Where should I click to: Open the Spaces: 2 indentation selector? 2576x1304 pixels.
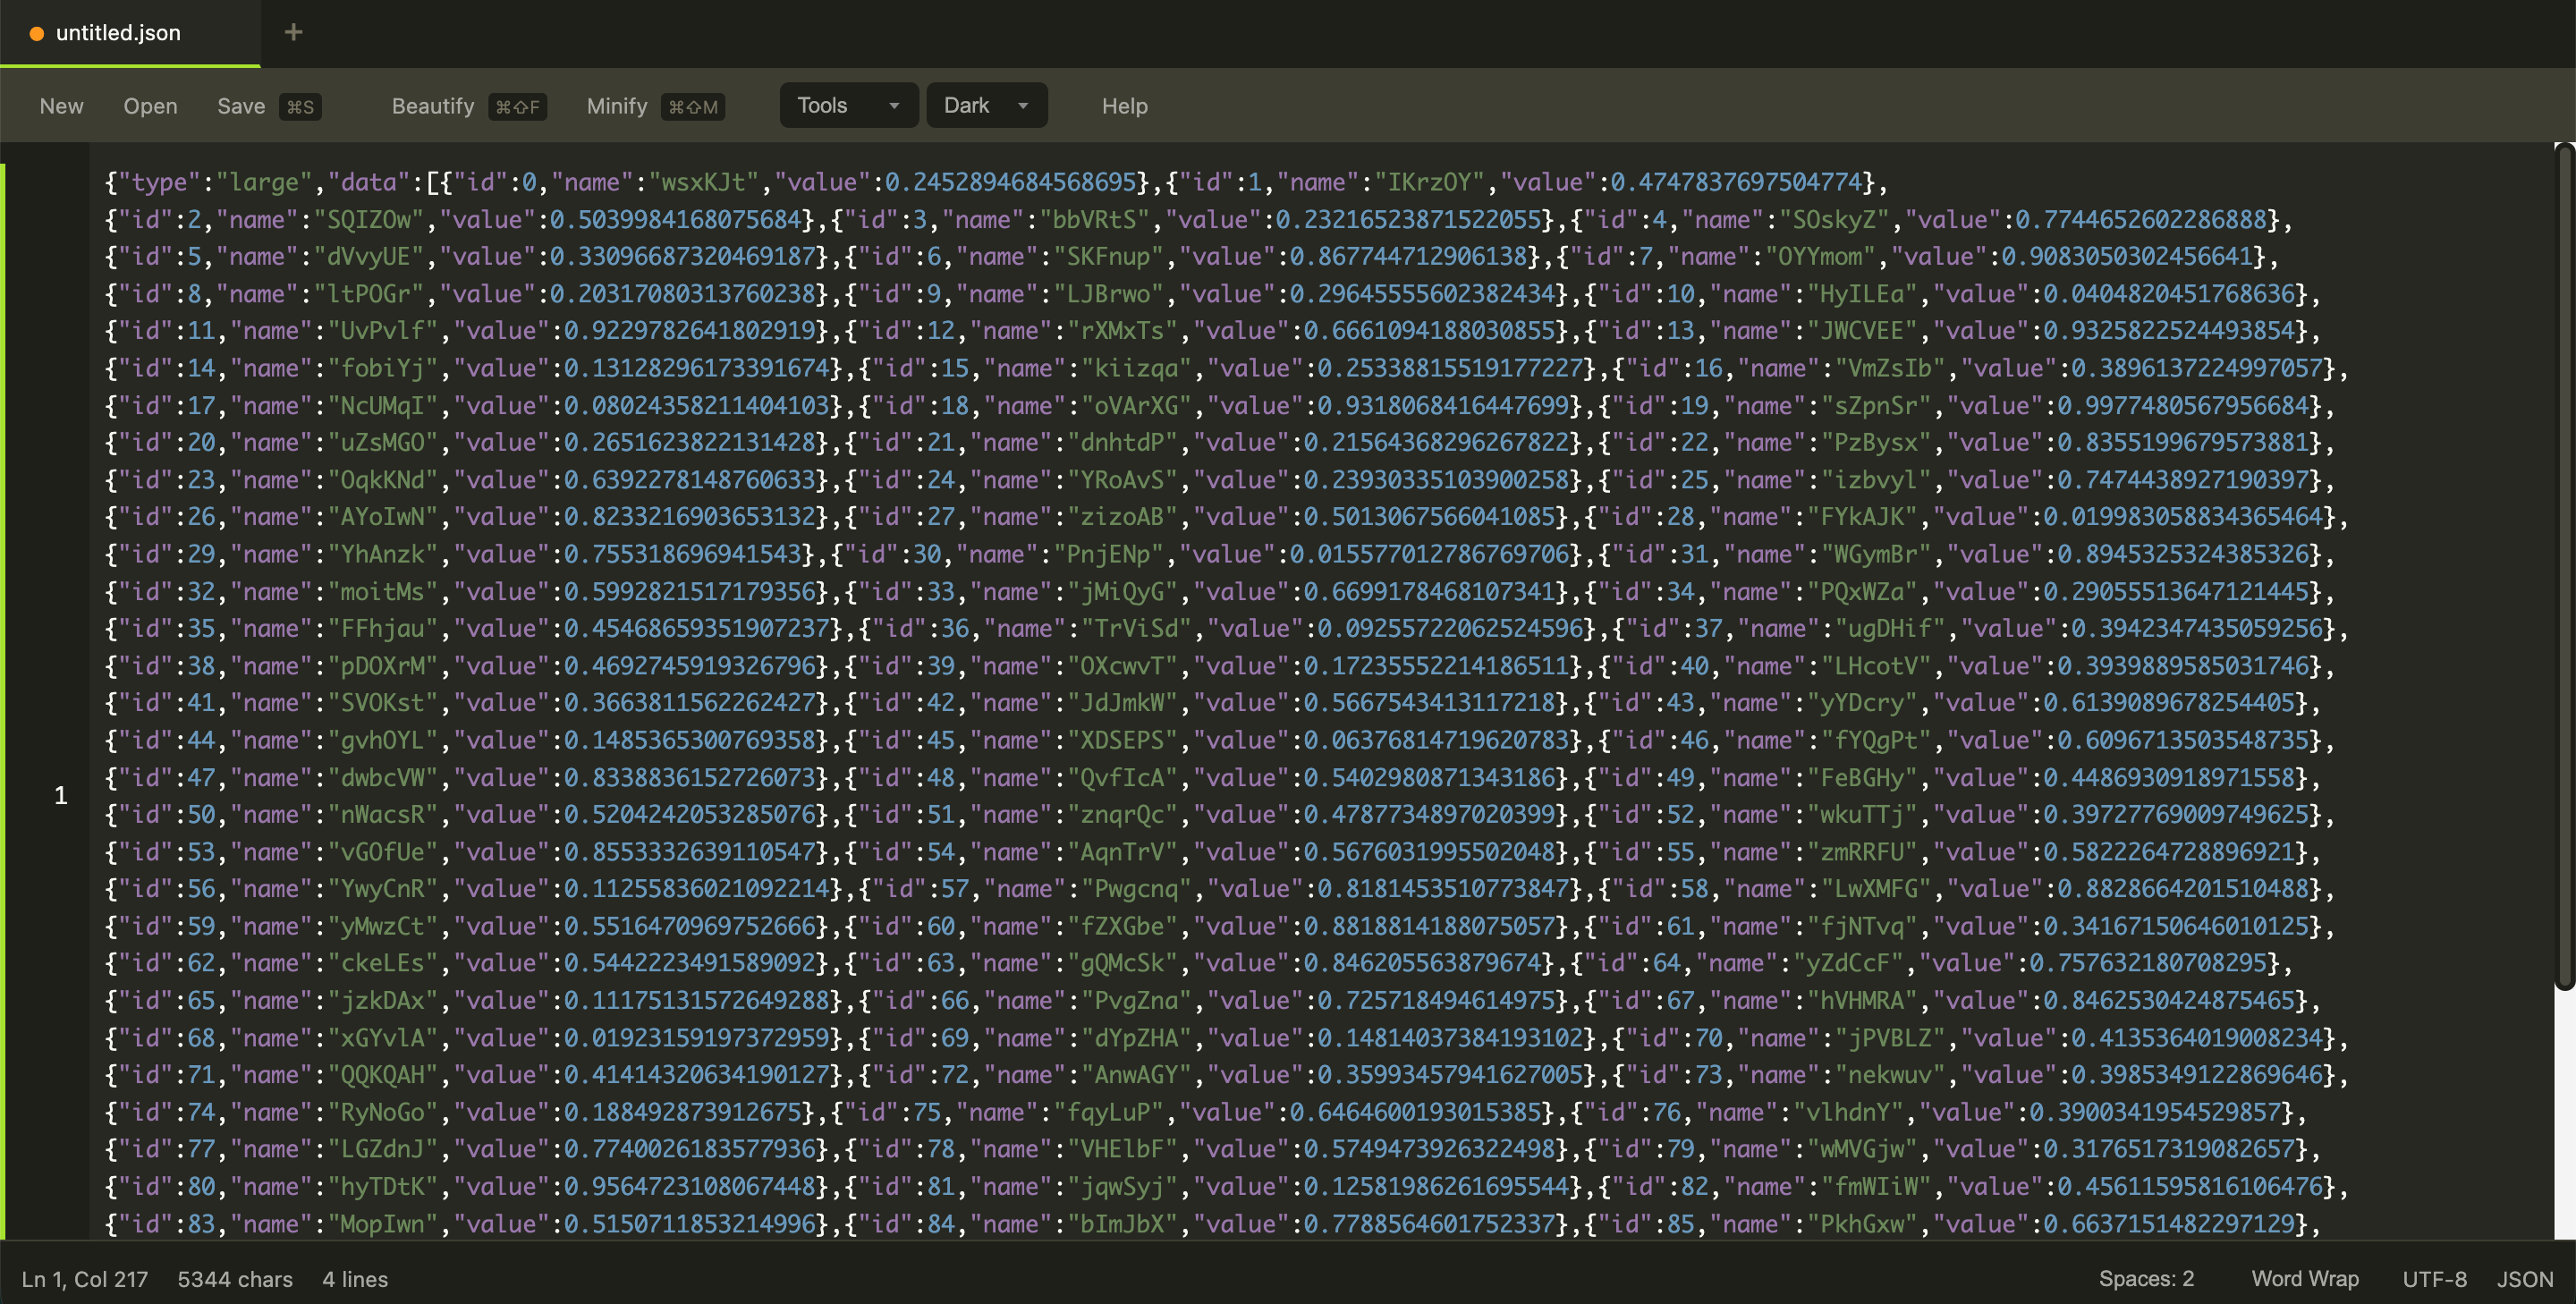point(2145,1278)
